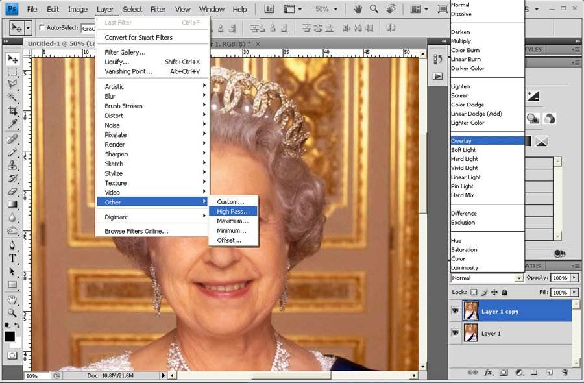Open the tool preset picker arrow
Viewport: 584px width, 383px height.
coord(28,28)
